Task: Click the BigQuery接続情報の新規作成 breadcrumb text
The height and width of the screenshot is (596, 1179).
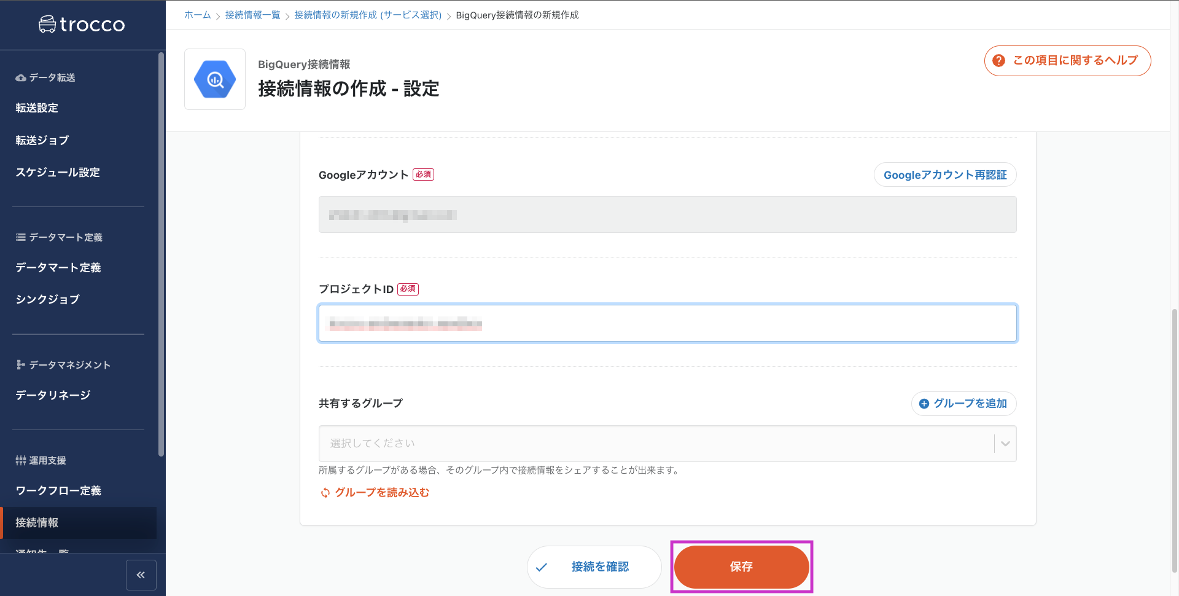Action: [517, 15]
